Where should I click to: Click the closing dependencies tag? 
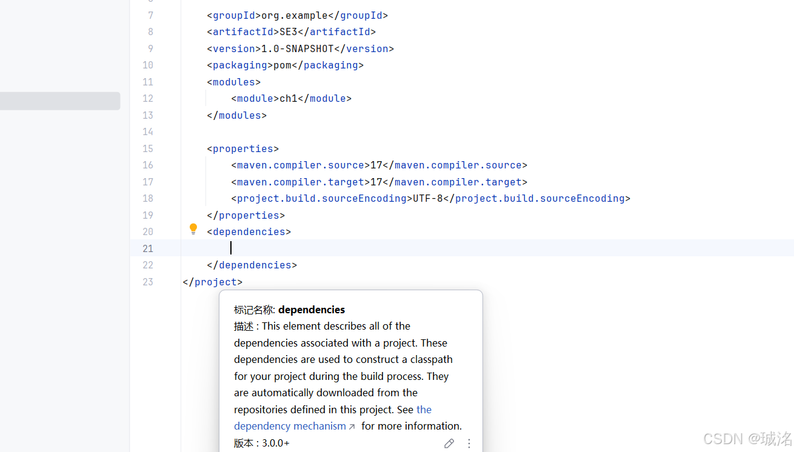(252, 265)
